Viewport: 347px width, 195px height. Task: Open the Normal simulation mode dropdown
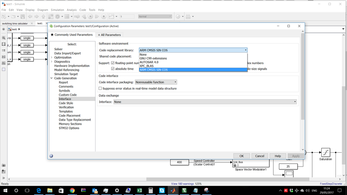(155, 16)
